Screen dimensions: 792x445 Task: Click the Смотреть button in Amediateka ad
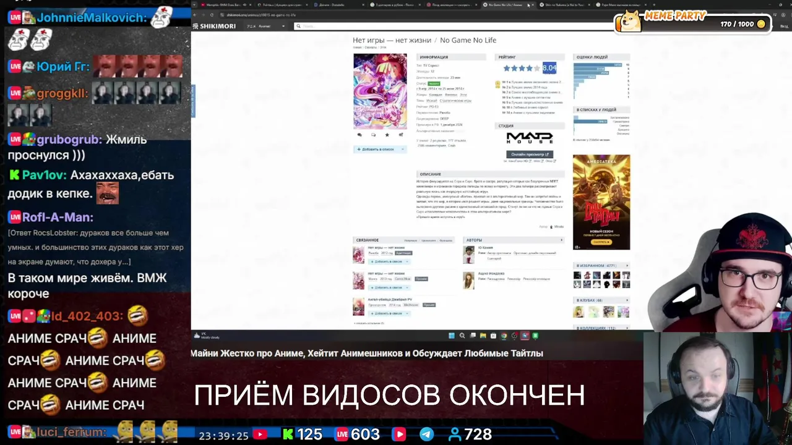tap(601, 242)
